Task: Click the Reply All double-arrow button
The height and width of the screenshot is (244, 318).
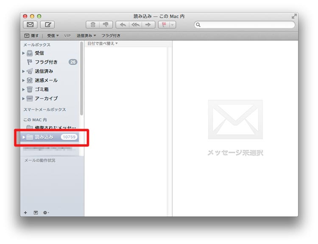Action: tap(136, 25)
